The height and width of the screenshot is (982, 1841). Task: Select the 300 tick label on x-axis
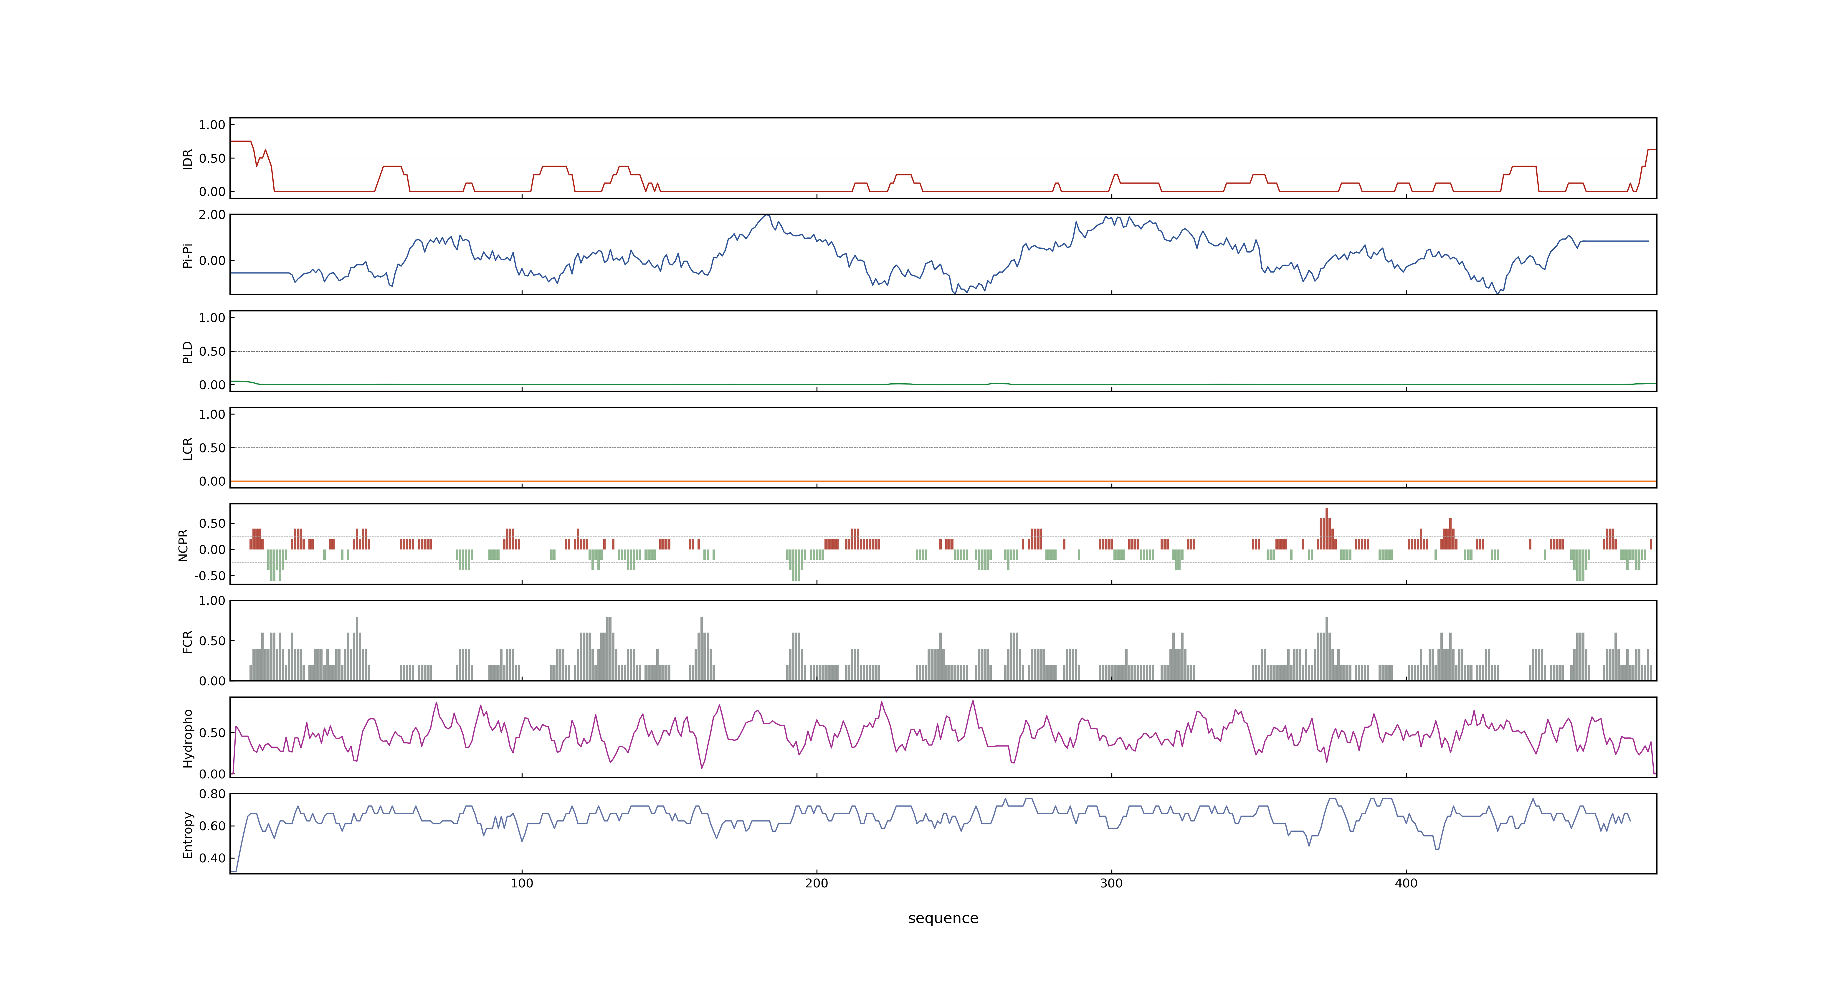[x=1111, y=883]
